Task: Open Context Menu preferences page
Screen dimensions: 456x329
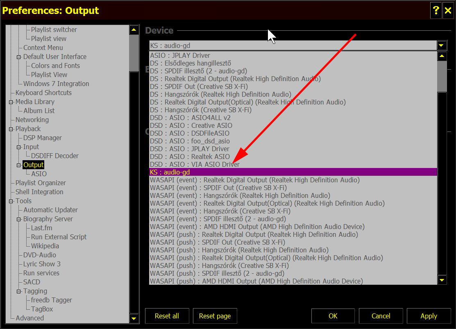Action: 43,48
